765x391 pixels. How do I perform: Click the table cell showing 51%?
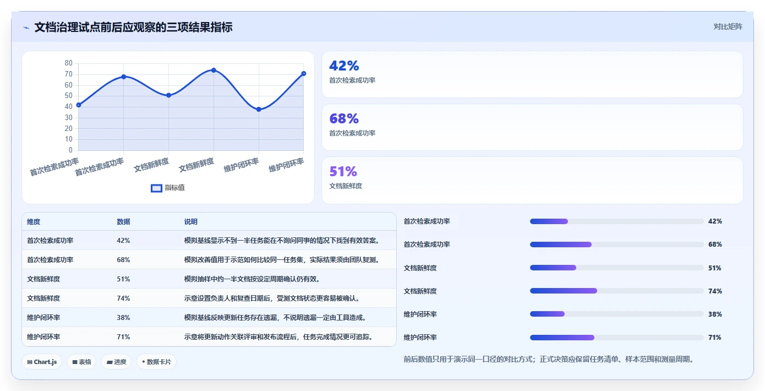[x=123, y=279]
